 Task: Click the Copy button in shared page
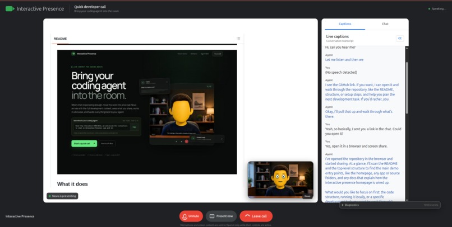click(x=135, y=127)
